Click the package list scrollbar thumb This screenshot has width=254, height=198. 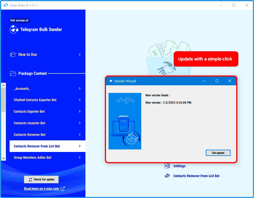(x=4, y=100)
